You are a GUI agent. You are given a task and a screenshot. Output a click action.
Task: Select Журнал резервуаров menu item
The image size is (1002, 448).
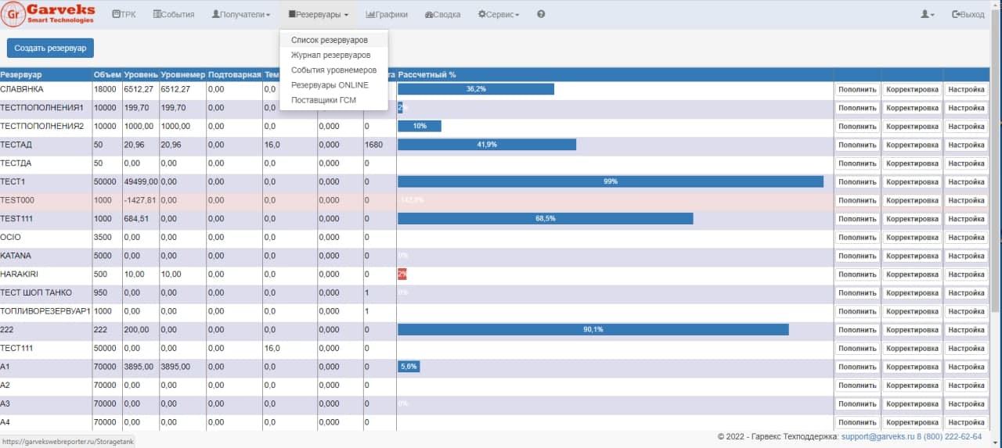[330, 55]
